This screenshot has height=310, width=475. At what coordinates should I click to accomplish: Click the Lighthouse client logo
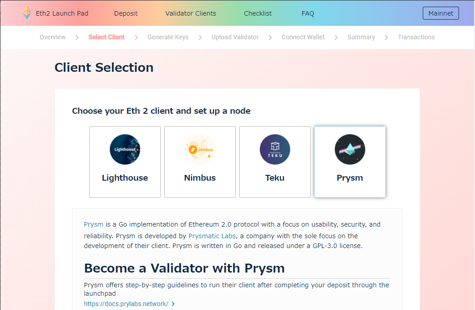pos(125,149)
